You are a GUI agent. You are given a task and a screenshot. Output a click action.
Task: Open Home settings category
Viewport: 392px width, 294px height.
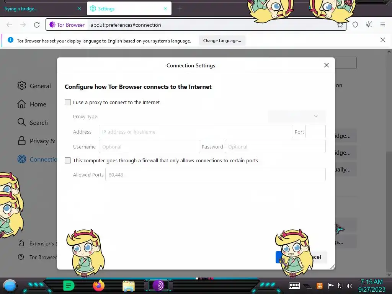(x=32, y=104)
